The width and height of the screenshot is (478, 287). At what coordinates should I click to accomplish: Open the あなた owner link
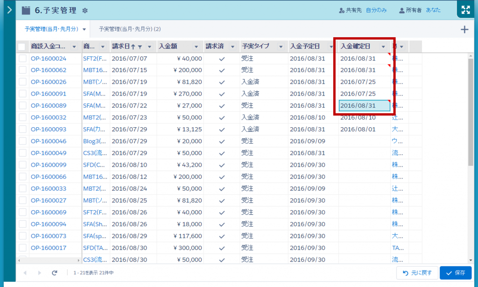click(x=433, y=10)
